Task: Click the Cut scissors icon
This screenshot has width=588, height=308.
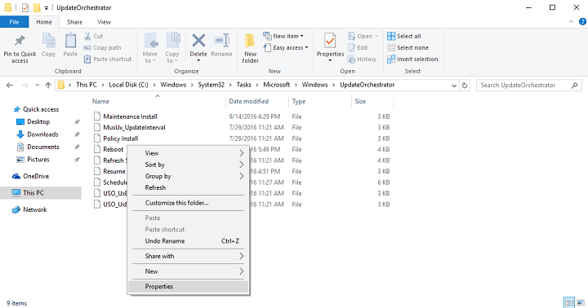Action: (87, 36)
